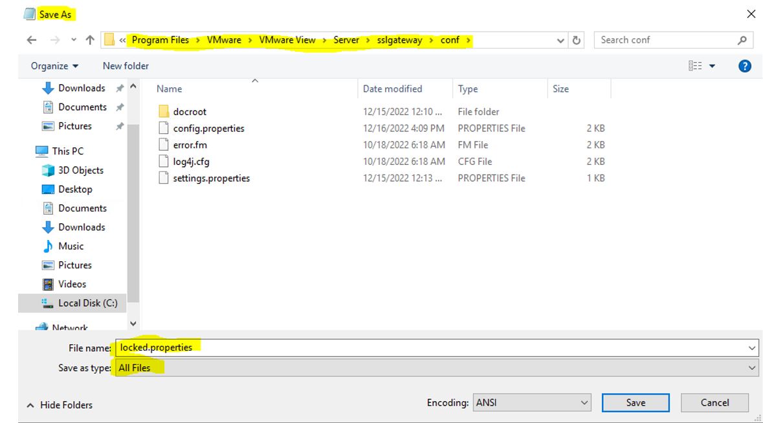Expand the address bar history dropdown
This screenshot has height=423, width=763.
(560, 40)
